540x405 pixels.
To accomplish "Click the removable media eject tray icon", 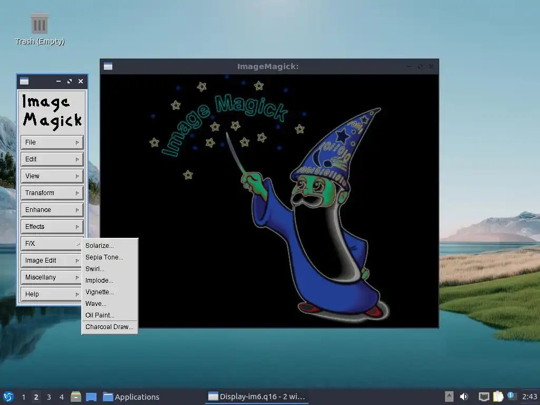I will point(449,397).
